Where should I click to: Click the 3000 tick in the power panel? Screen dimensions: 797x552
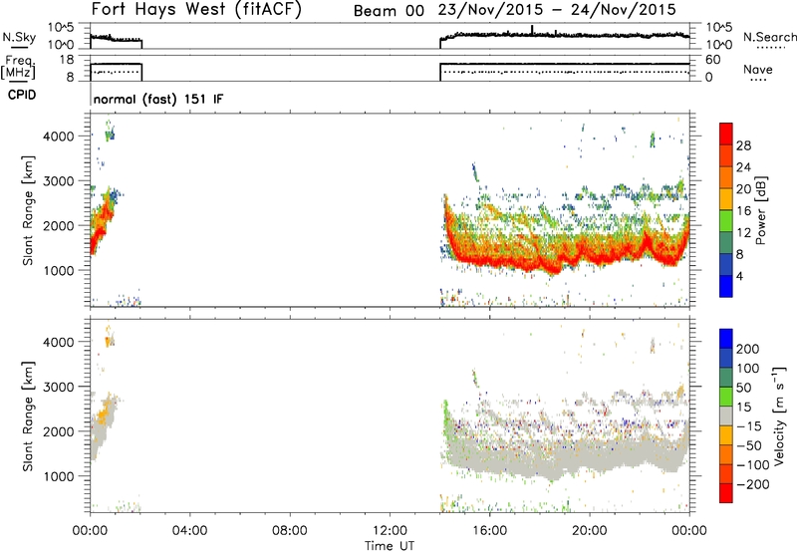pos(59,181)
